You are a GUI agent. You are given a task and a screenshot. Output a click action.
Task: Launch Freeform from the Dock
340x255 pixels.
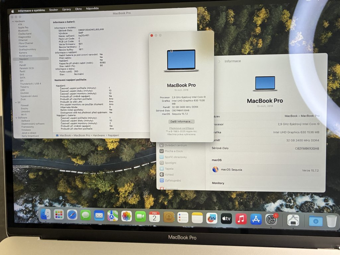tap(212, 218)
